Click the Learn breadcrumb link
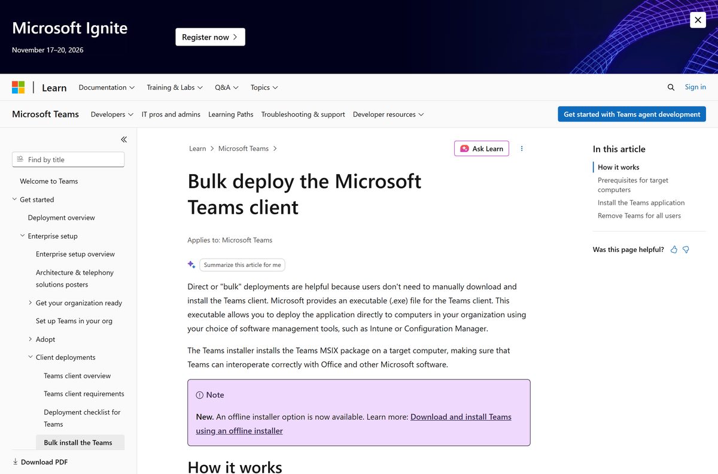 pos(197,148)
